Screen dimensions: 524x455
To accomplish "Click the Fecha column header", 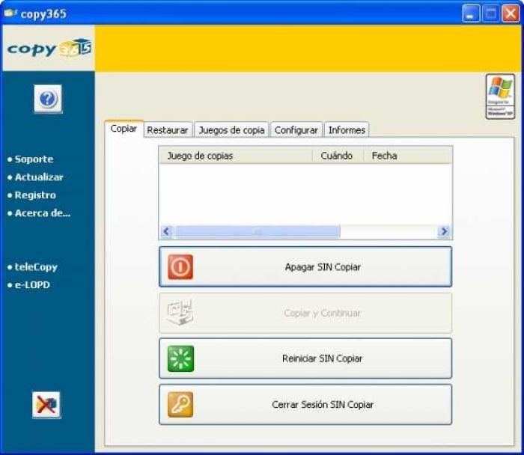I will 408,156.
